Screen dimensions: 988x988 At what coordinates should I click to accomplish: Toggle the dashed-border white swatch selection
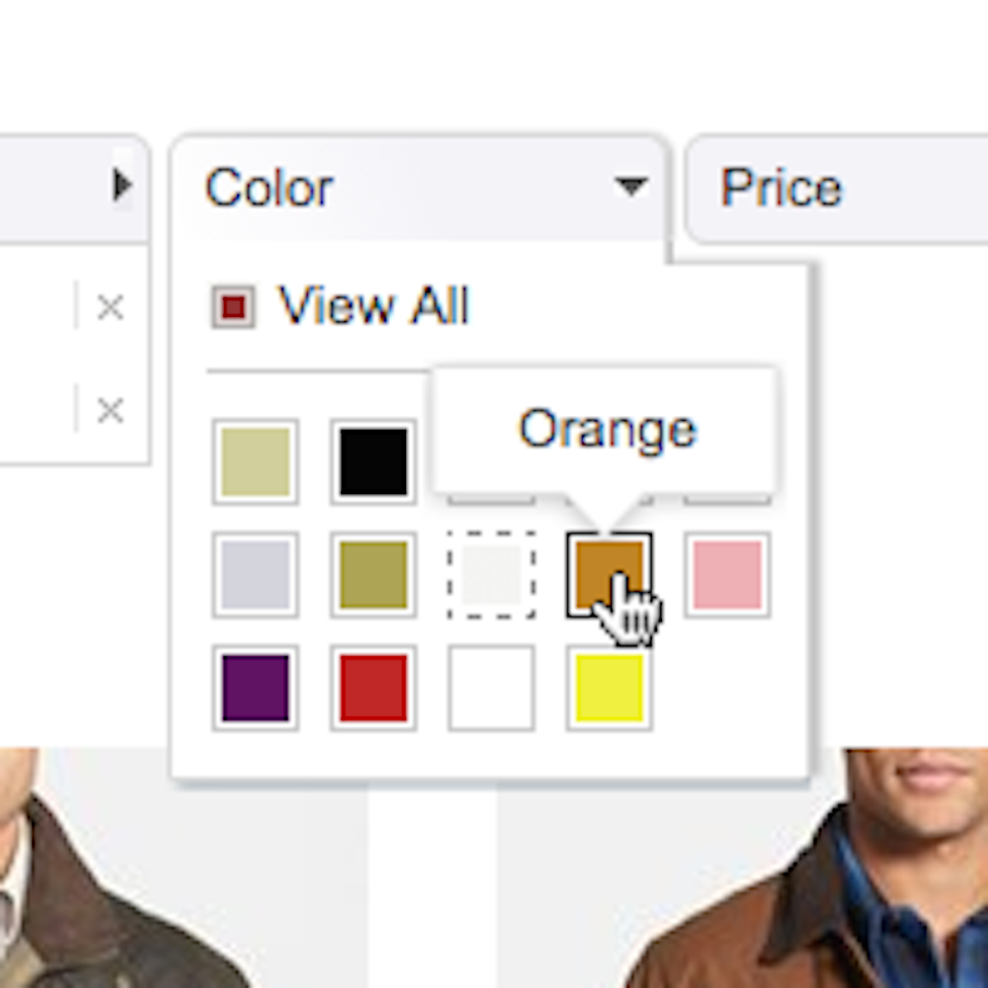(491, 574)
